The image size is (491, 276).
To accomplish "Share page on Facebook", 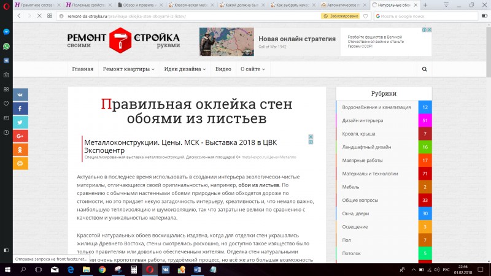I will (x=20, y=109).
